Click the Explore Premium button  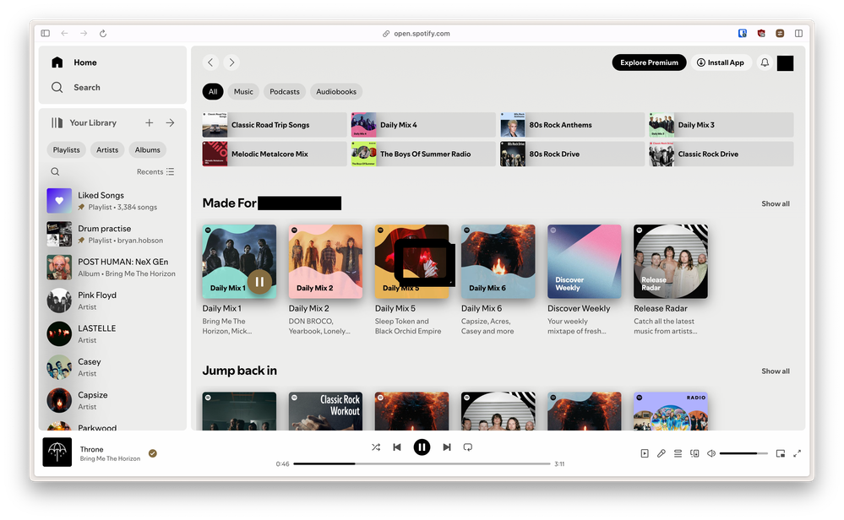point(649,62)
